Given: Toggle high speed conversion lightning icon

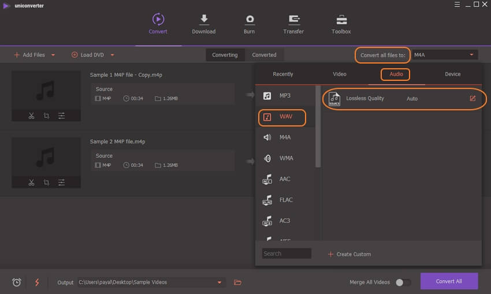Looking at the screenshot, I should coord(37,282).
